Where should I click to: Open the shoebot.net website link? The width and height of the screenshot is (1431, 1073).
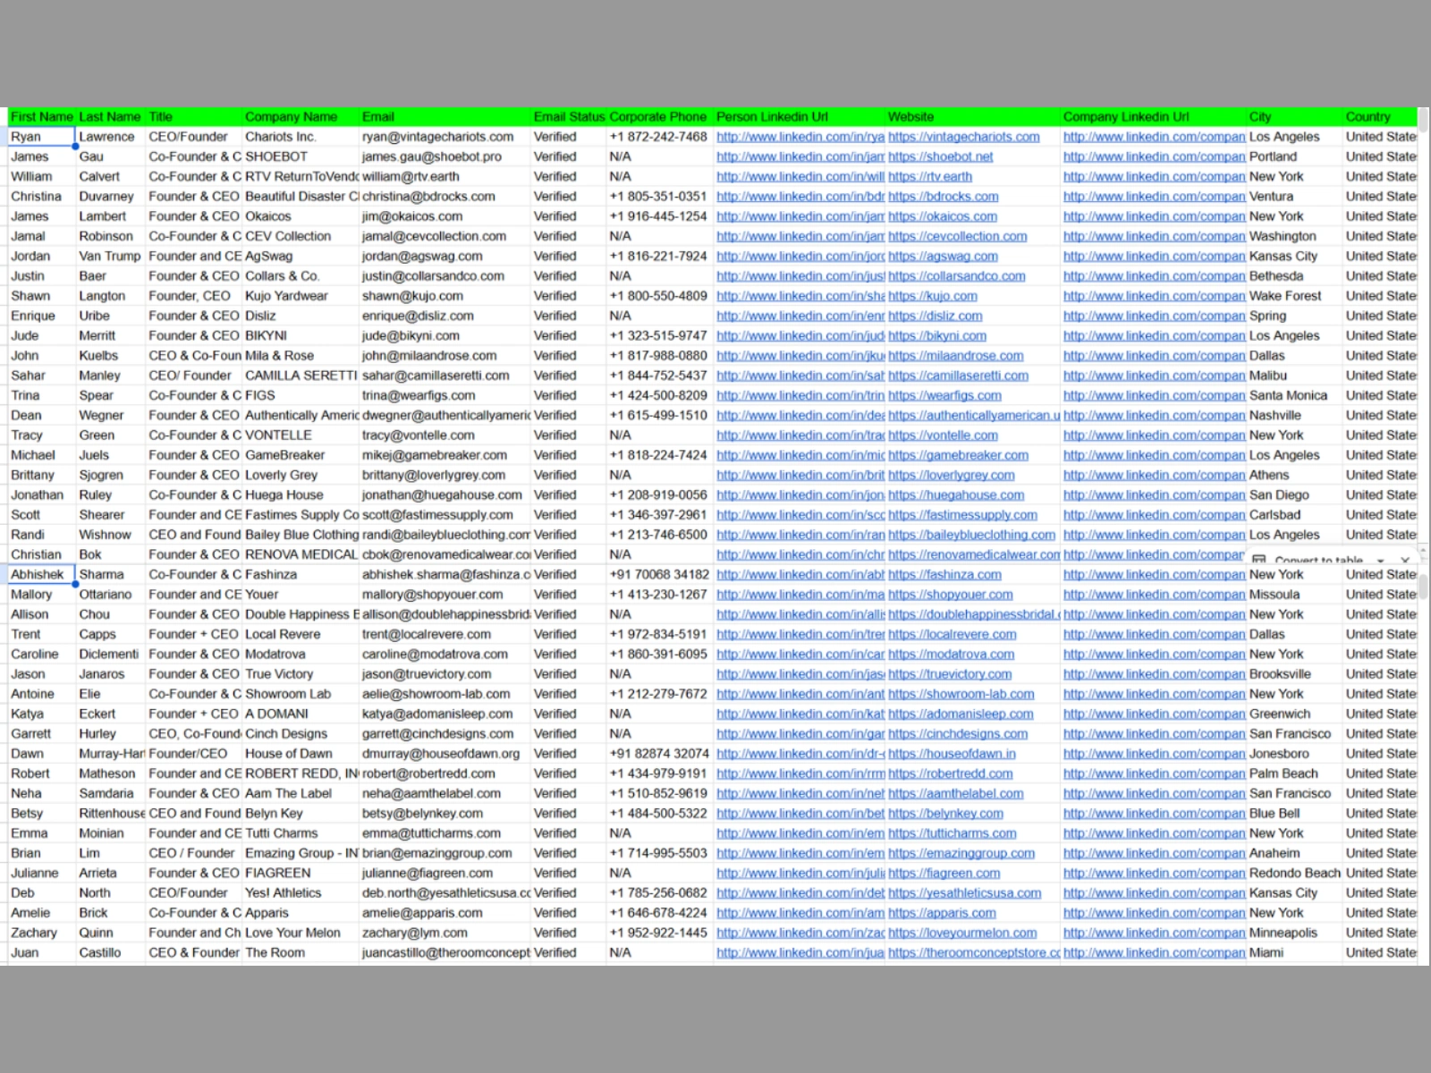(941, 156)
